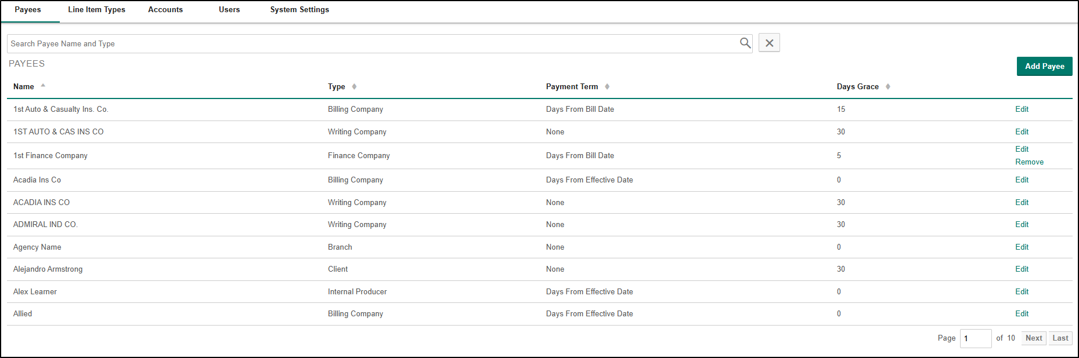
Task: Remove 1st Finance Company payee
Action: [1029, 162]
